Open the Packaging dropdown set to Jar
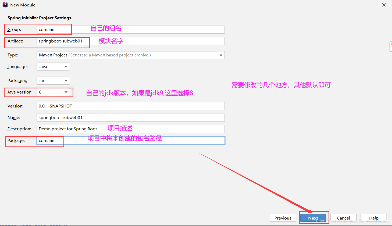Viewport: 392px width, 226px height. pos(53,81)
